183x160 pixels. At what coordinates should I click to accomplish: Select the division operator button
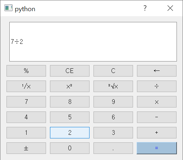coord(157,86)
